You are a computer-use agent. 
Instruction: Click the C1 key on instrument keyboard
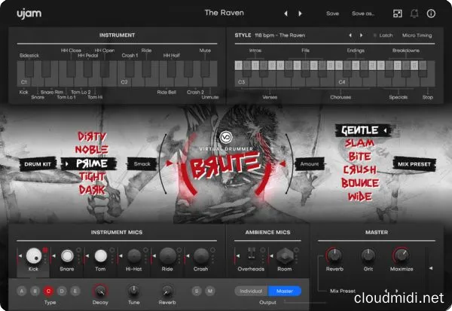pos(24,74)
